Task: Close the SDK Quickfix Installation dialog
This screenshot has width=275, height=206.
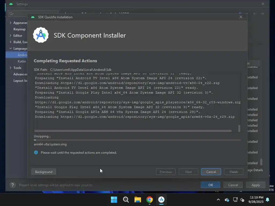Action: pos(241,17)
